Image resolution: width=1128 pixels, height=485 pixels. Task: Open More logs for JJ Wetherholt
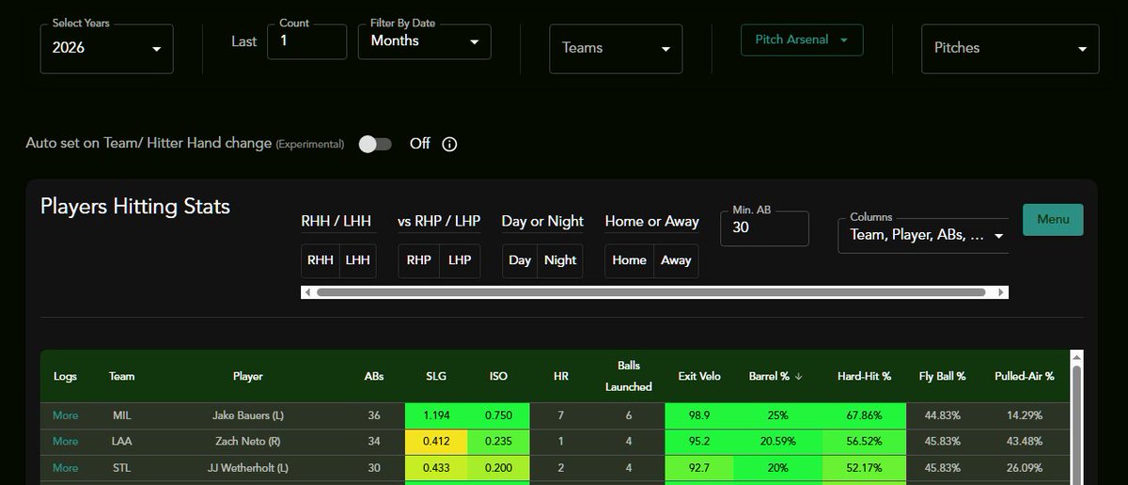[x=65, y=466]
